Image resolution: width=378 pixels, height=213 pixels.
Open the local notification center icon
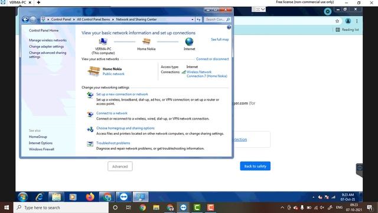(370, 208)
